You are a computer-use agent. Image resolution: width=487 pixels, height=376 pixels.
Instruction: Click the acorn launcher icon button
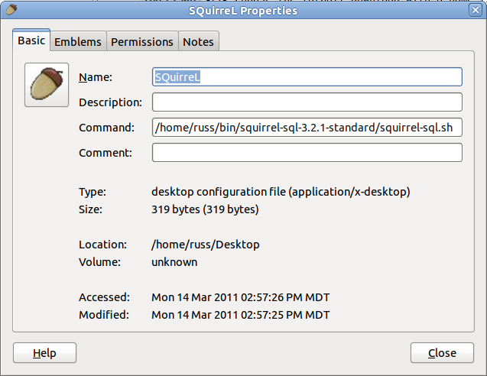tap(47, 85)
